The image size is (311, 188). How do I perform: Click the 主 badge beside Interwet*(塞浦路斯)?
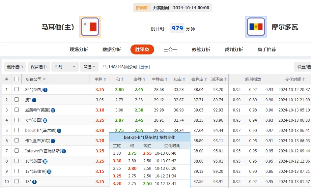[64, 151]
